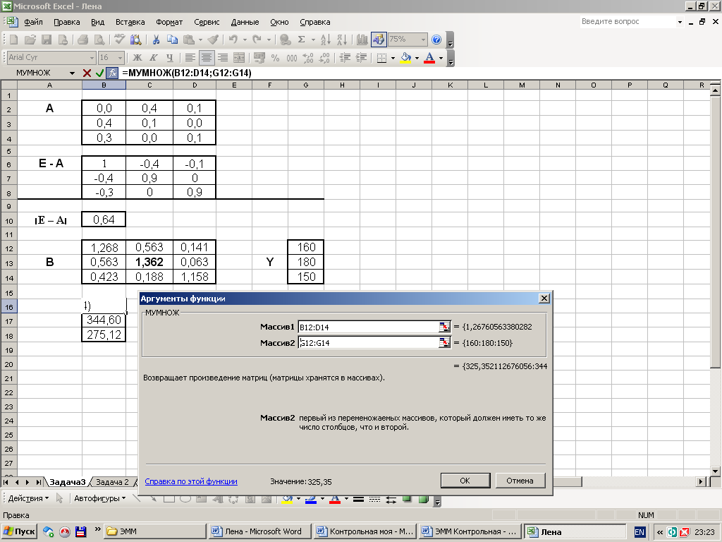Expand the 75% zoom dropdown
This screenshot has height=542, width=722.
point(423,40)
